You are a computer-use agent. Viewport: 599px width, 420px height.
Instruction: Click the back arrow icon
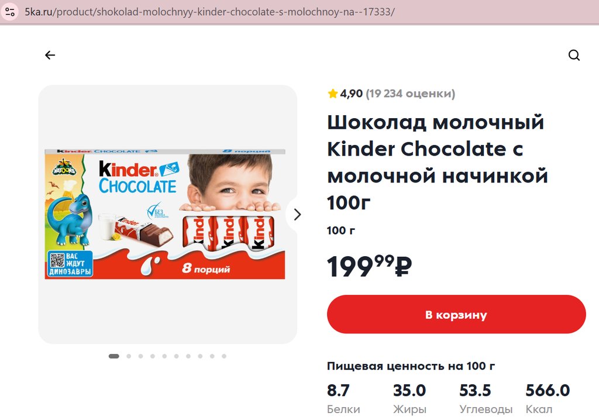(50, 55)
